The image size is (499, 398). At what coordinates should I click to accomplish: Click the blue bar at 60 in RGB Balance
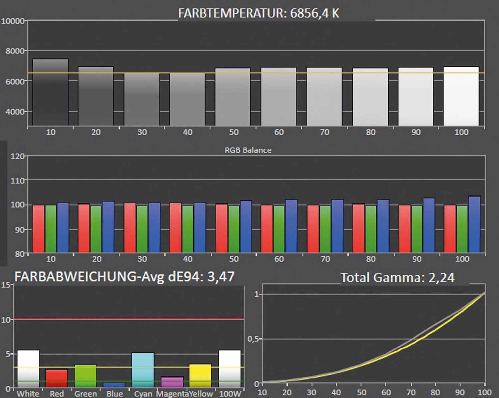pos(291,226)
